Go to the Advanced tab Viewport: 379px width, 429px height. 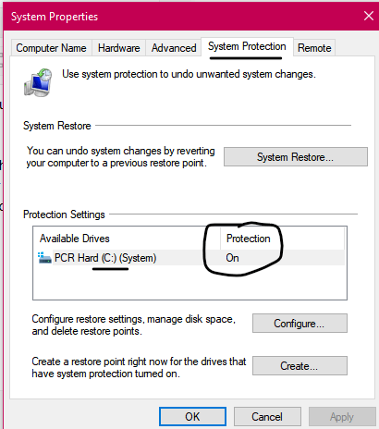(x=174, y=48)
